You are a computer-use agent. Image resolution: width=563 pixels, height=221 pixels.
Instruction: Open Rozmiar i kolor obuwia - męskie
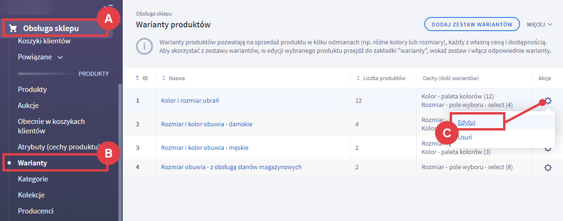pos(204,147)
